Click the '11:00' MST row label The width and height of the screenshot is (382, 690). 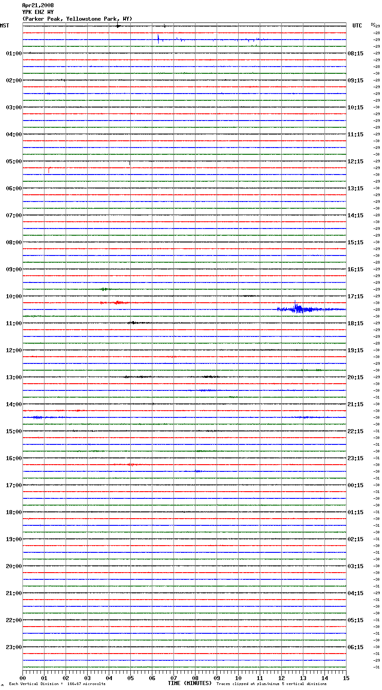pyautogui.click(x=14, y=323)
